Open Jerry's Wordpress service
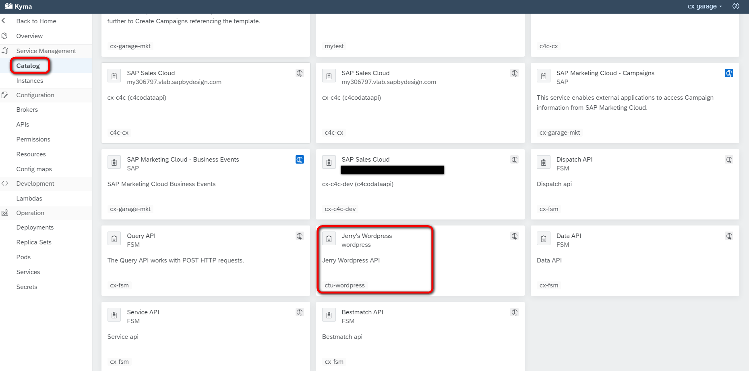The width and height of the screenshot is (749, 371). coord(366,236)
